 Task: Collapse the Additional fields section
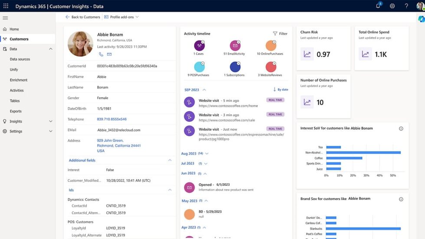170,160
